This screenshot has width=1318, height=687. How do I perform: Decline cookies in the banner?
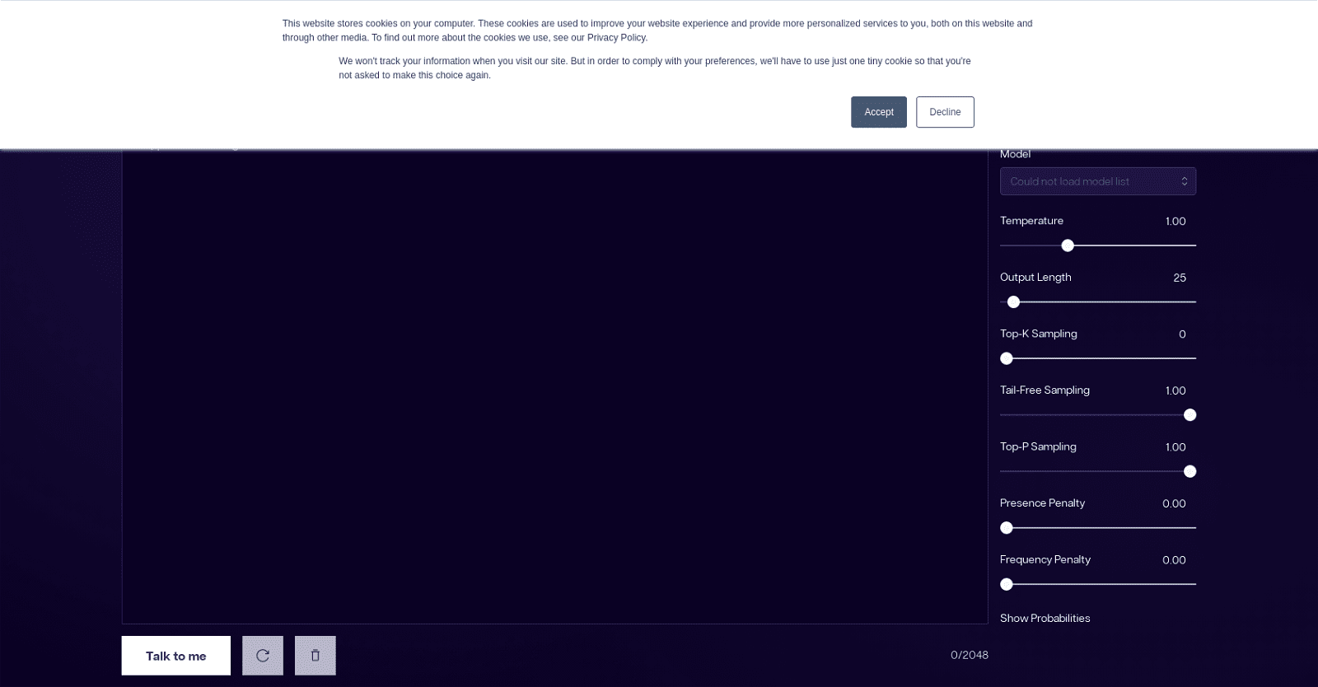[944, 112]
